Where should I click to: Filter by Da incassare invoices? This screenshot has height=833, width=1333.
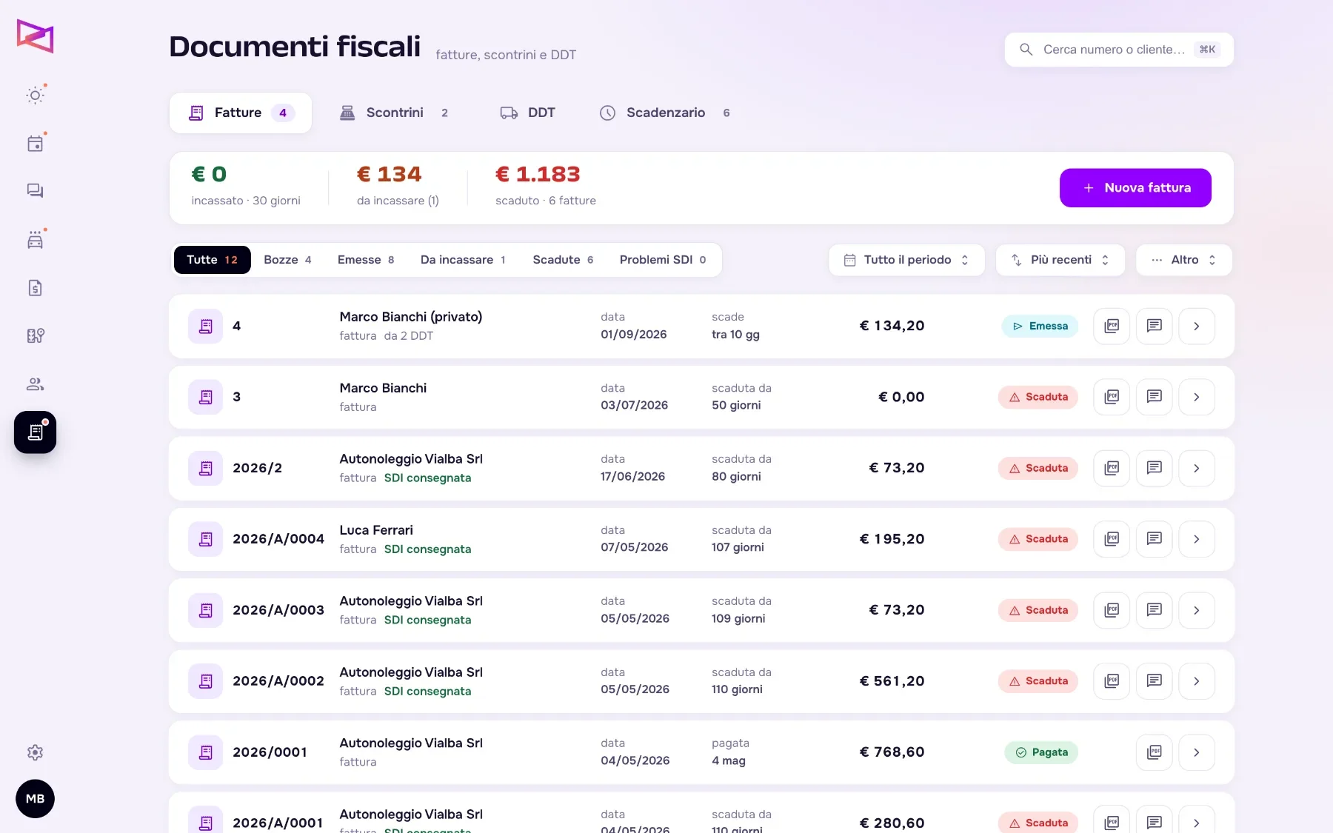[463, 260]
